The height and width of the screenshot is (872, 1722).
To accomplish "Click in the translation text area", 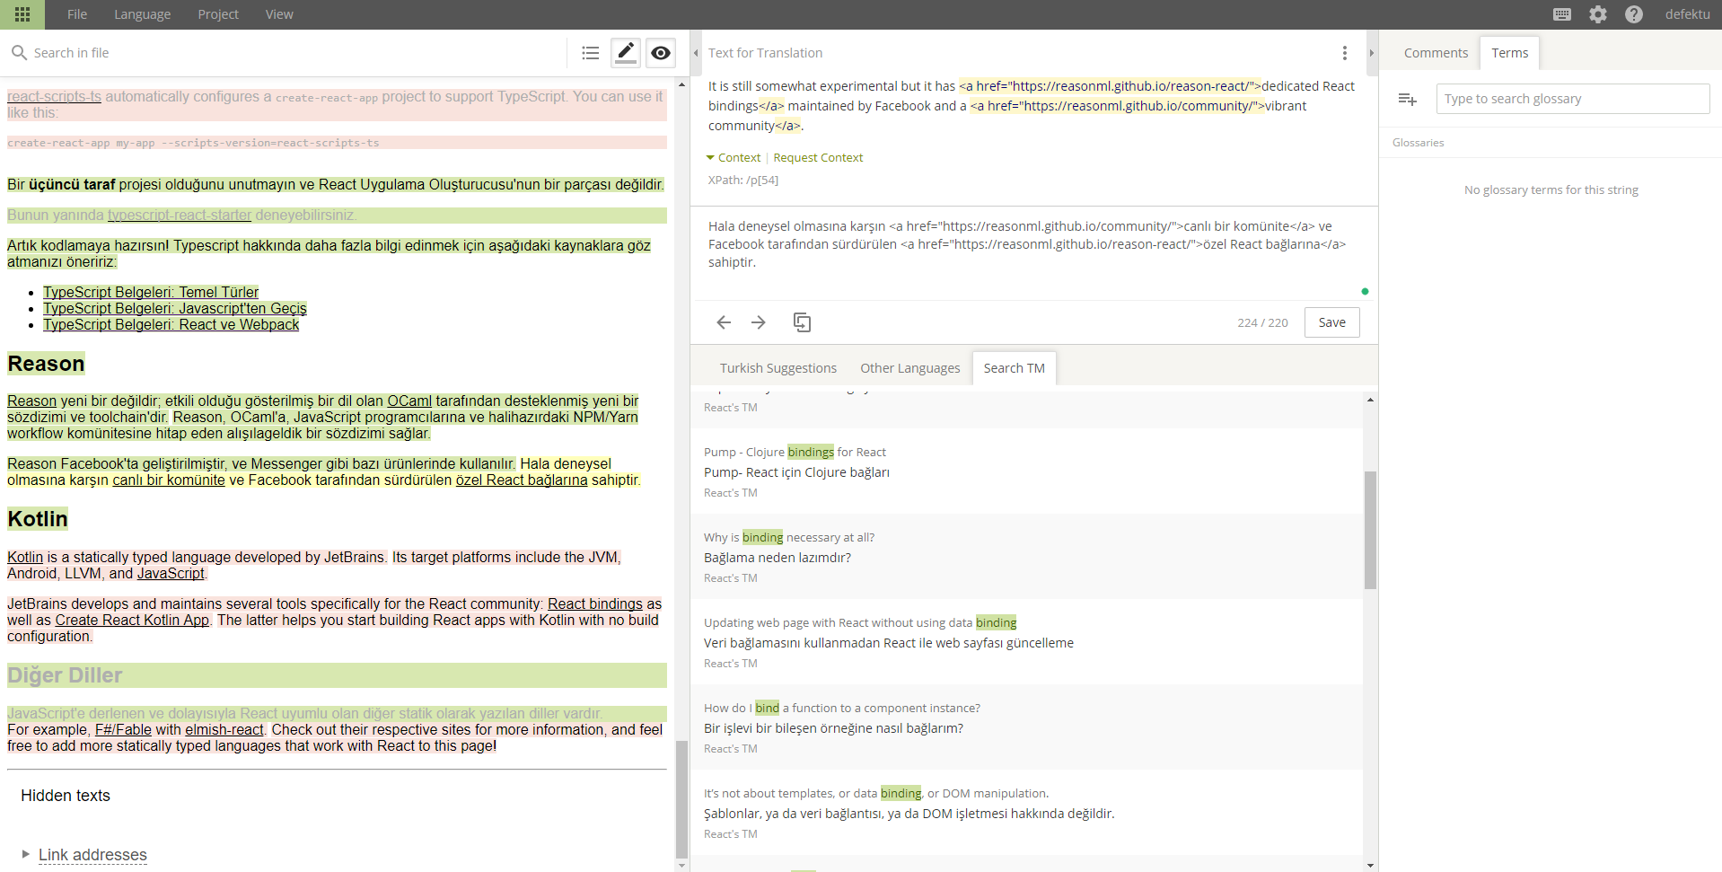I will click(1032, 251).
